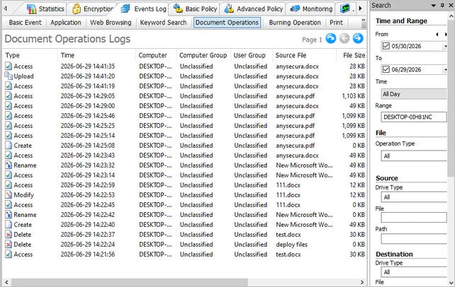Click Rename icon for 14:23:32 row
This screenshot has width=455, height=287.
coord(9,165)
